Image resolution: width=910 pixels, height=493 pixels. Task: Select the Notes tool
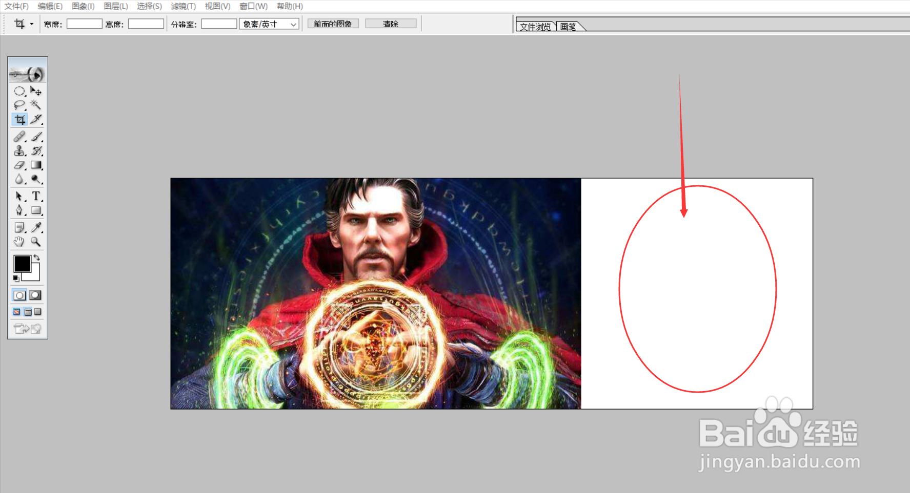pos(19,227)
